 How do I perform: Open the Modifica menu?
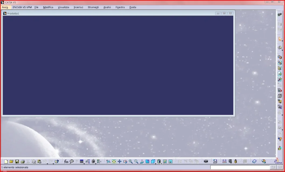48,7
